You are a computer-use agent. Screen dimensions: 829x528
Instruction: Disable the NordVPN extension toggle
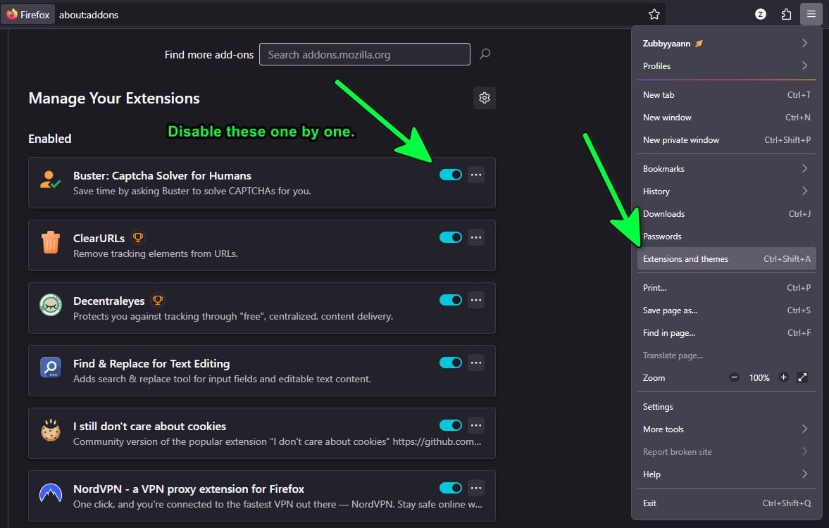pos(450,488)
